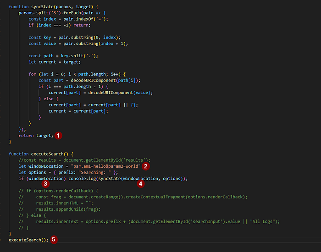Click the 'else' keyword in the loop
Viewport: 321px width, 252px height.
49,99
